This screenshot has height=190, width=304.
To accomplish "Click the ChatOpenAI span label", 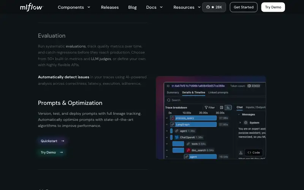I will [x=187, y=137].
